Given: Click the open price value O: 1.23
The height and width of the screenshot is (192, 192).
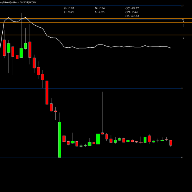Looking at the screenshot, I should (69, 8).
